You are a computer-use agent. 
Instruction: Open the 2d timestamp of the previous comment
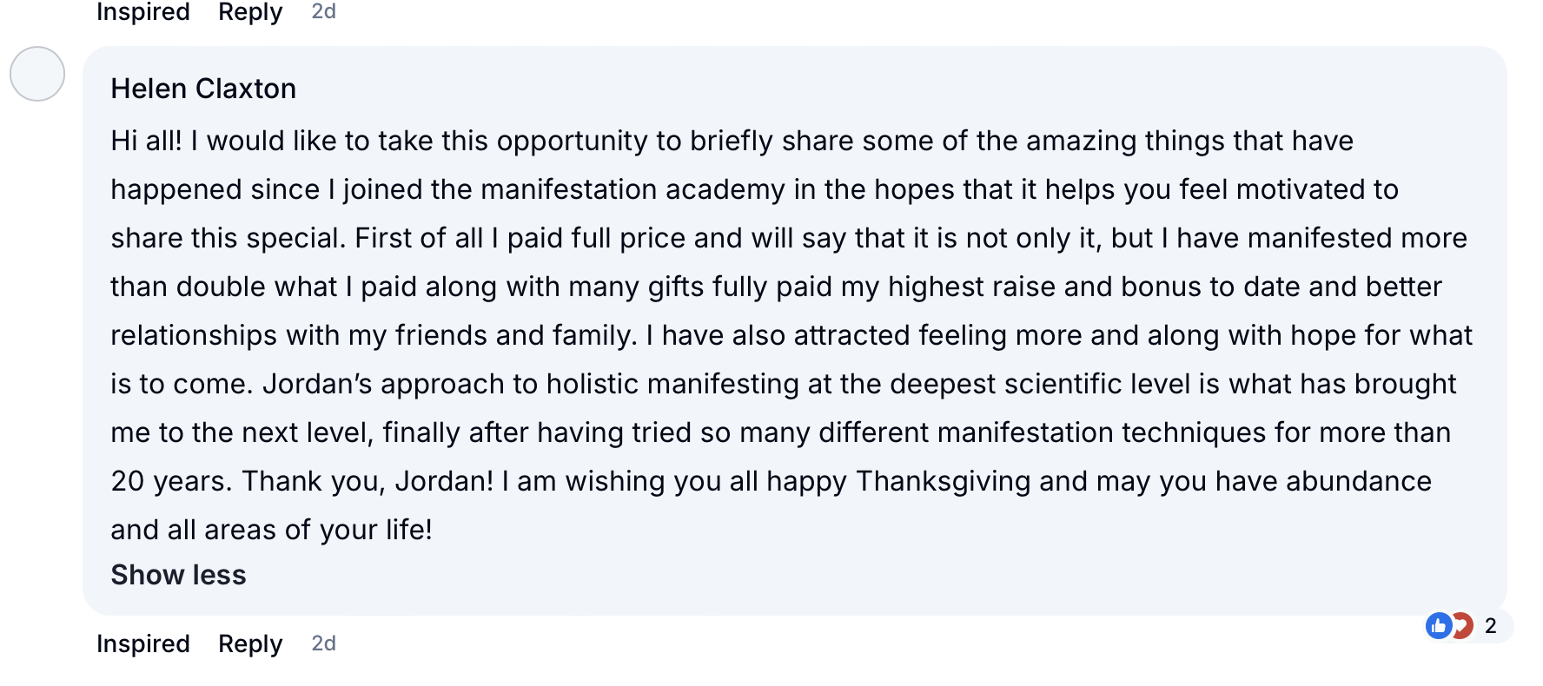tap(324, 11)
